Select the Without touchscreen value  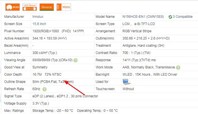click(128, 89)
